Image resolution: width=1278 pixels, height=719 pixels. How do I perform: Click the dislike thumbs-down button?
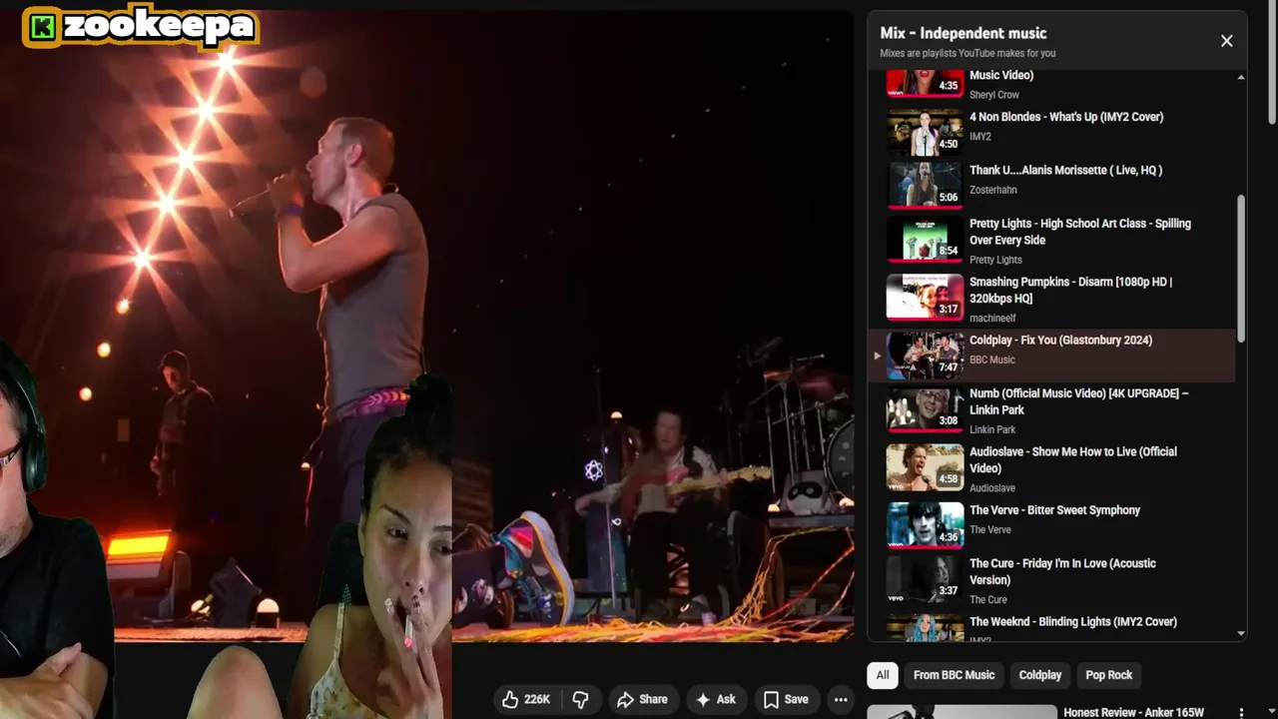[580, 699]
